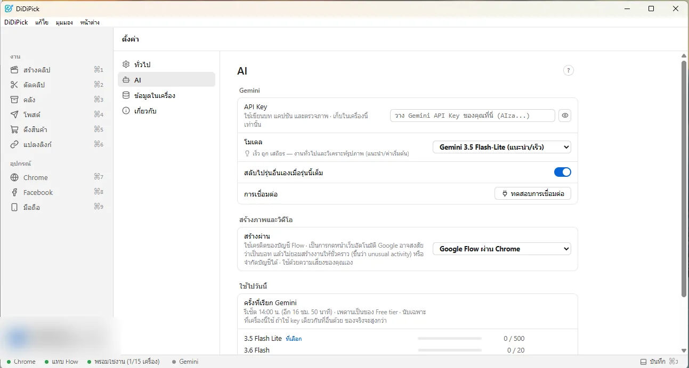Click the แท็บ Flow status indicator
689x368 pixels.
coord(62,362)
